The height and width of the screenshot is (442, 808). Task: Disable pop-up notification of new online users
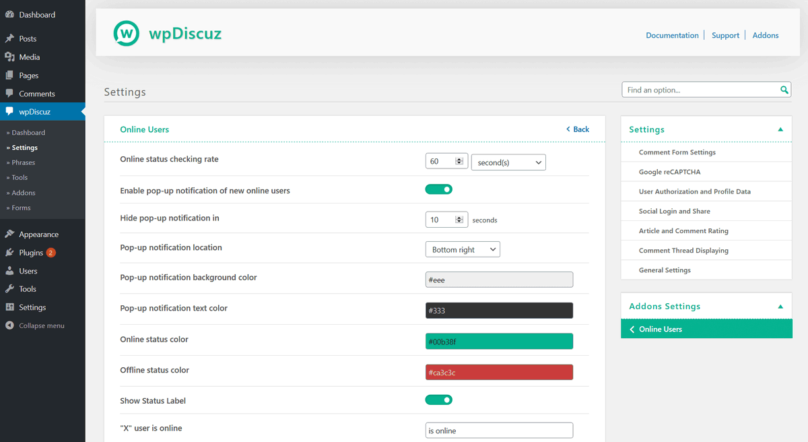(438, 189)
